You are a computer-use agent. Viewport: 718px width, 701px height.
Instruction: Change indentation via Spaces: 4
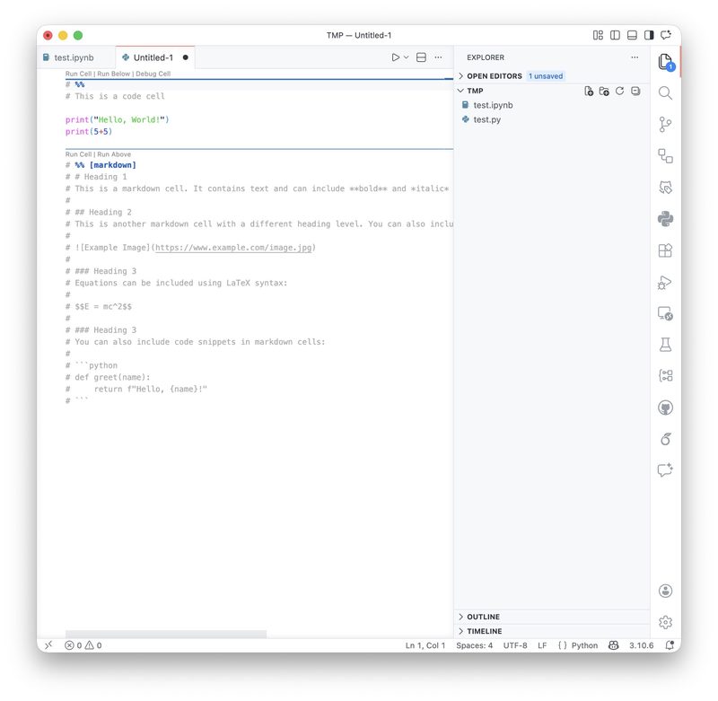475,645
